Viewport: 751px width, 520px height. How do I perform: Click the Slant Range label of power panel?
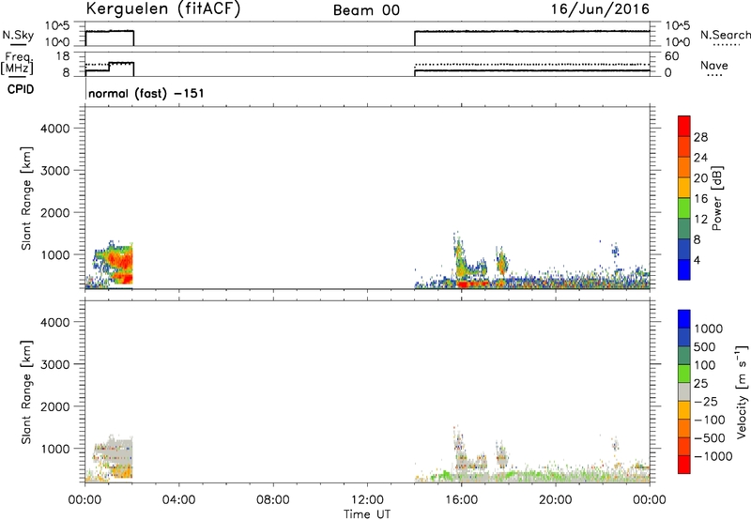click(x=26, y=198)
